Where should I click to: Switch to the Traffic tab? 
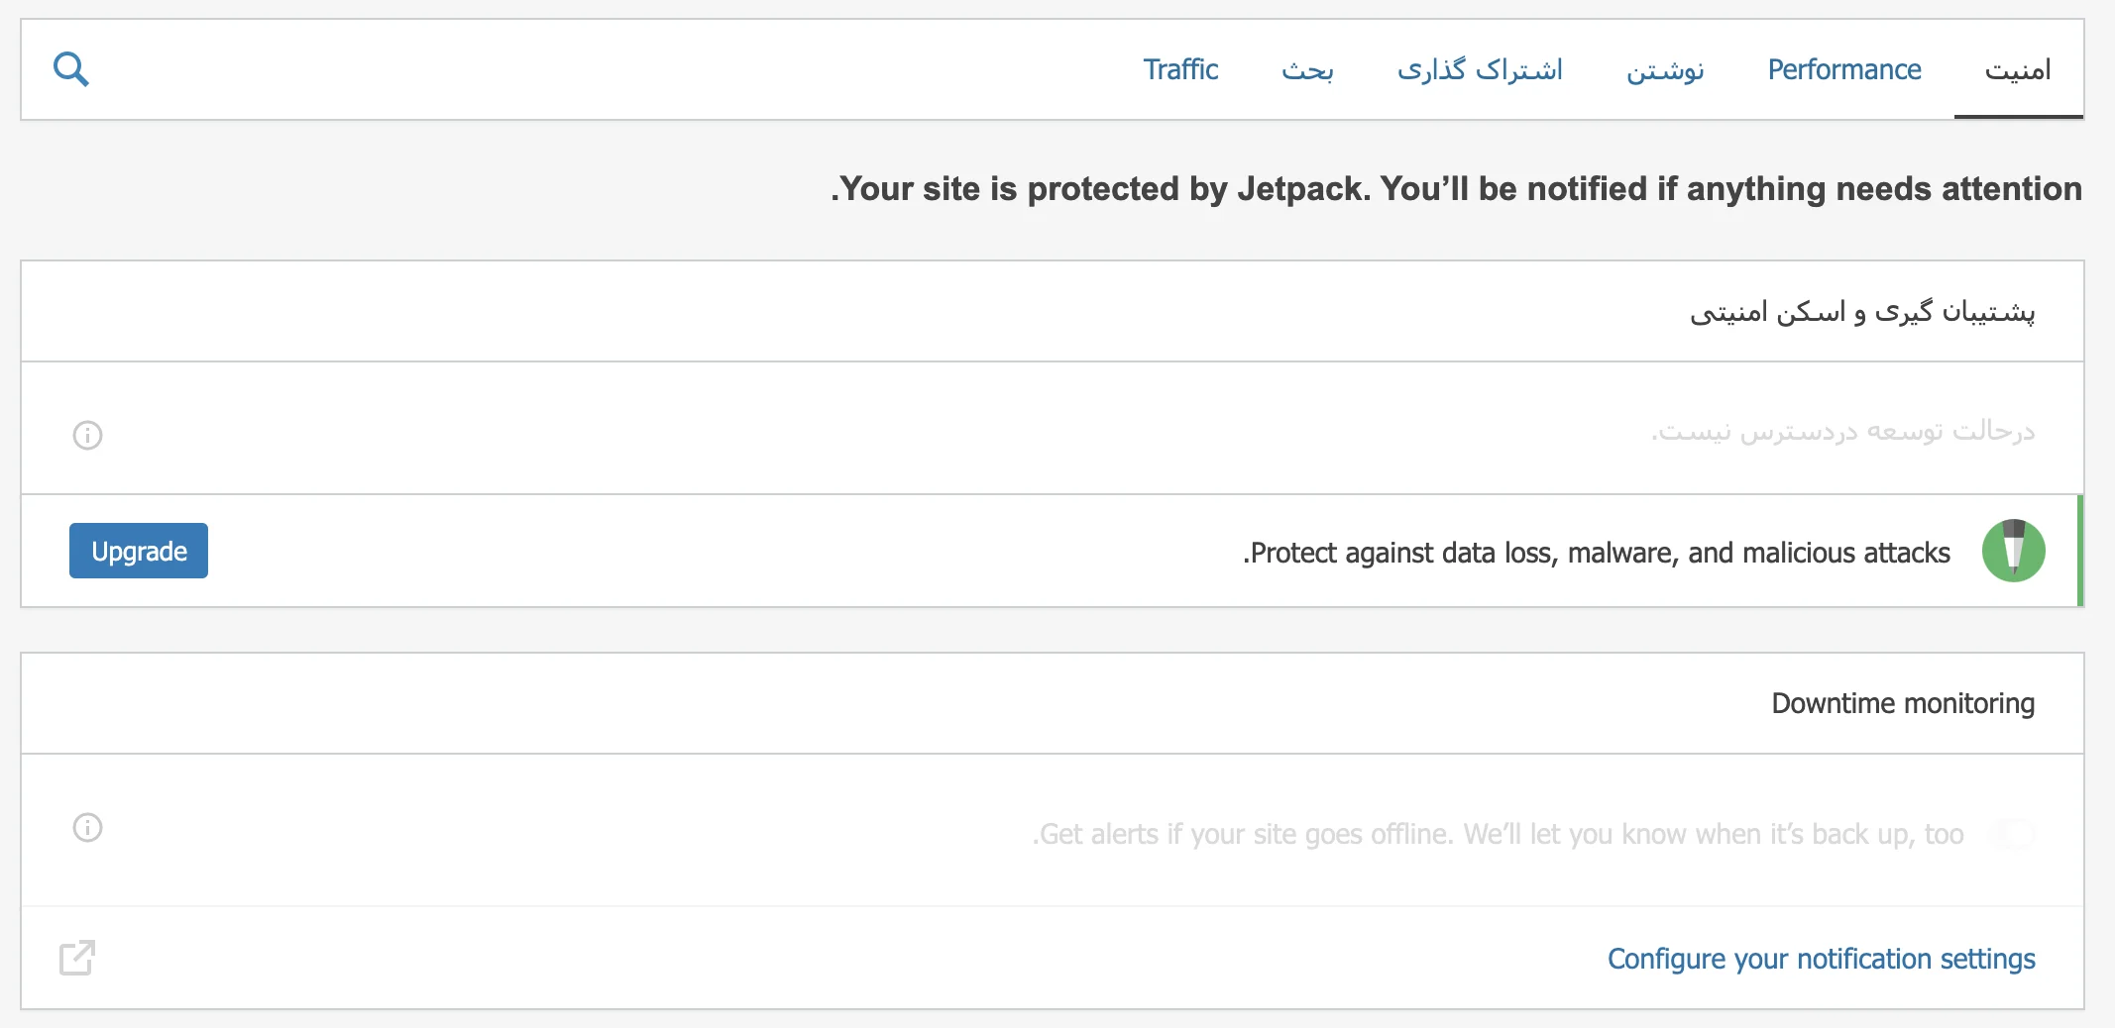point(1180,69)
